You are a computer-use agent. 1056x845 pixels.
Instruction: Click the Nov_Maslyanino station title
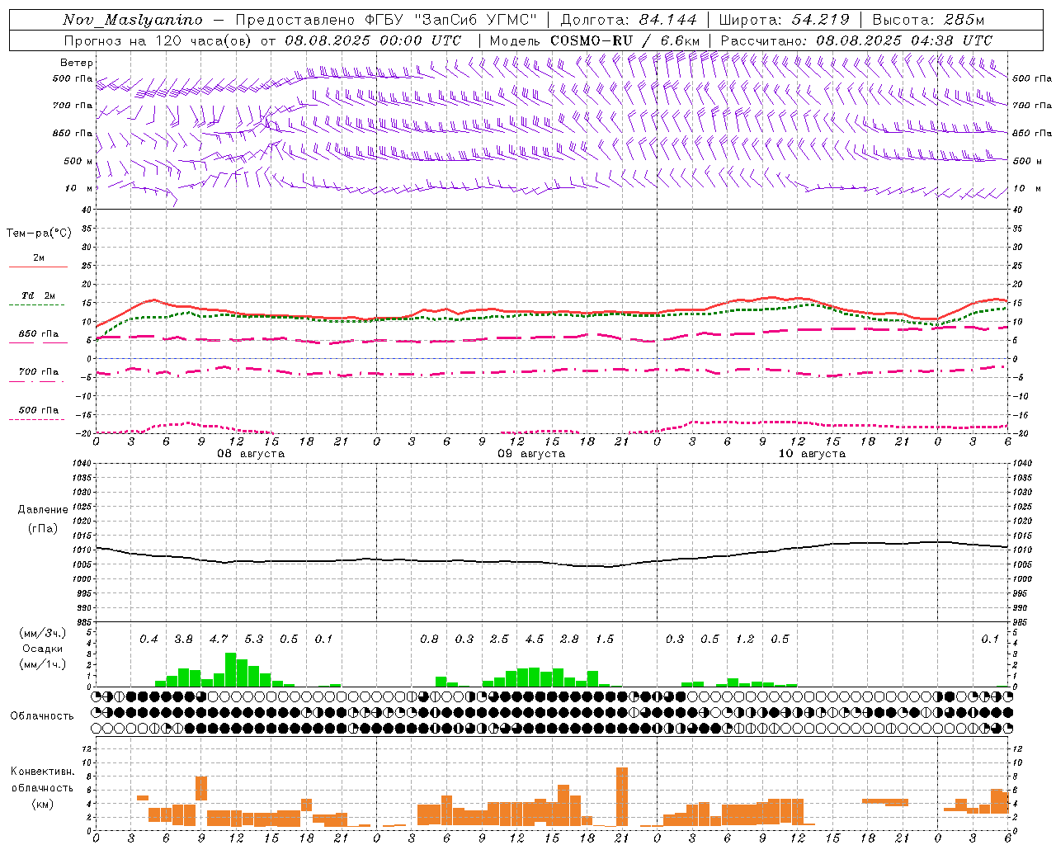pos(133,20)
